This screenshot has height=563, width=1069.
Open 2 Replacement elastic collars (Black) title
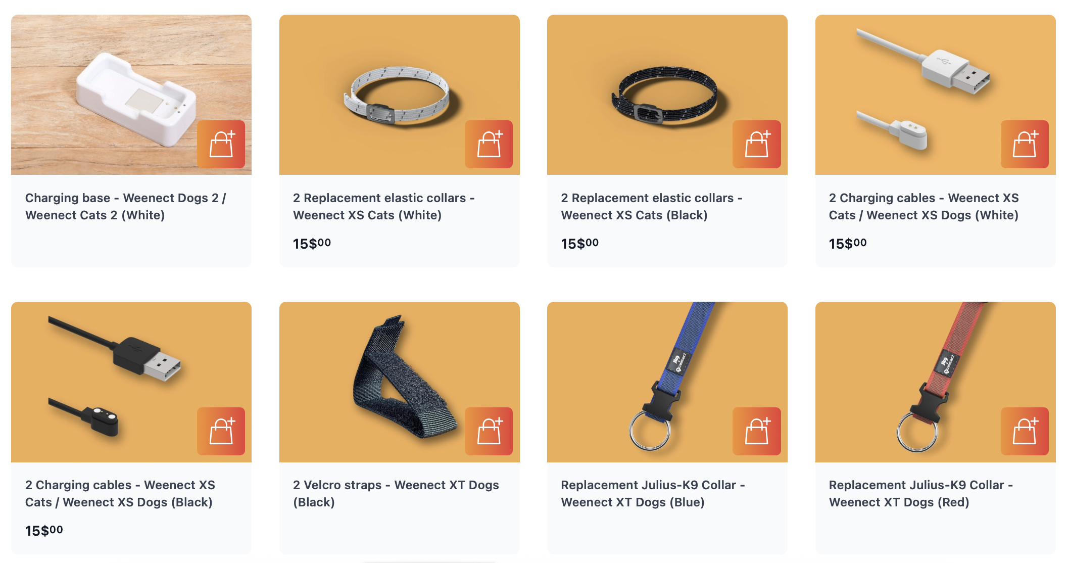click(652, 207)
